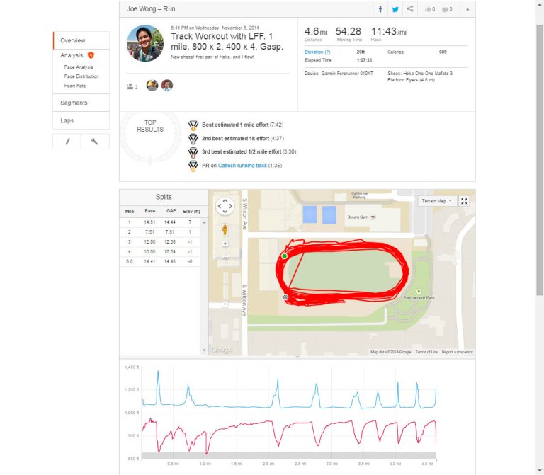The image size is (544, 475).
Task: Collapse the activity header arrow
Action: 467,9
